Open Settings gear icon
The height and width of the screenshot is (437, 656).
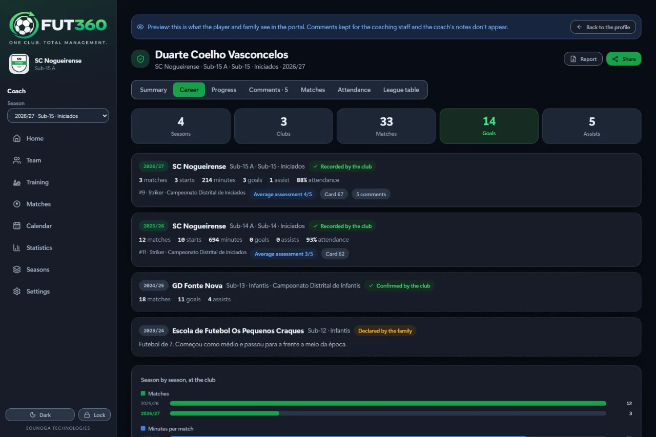(x=17, y=292)
